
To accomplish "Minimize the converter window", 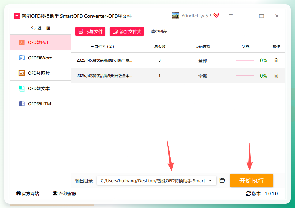I will pyautogui.click(x=246, y=16).
